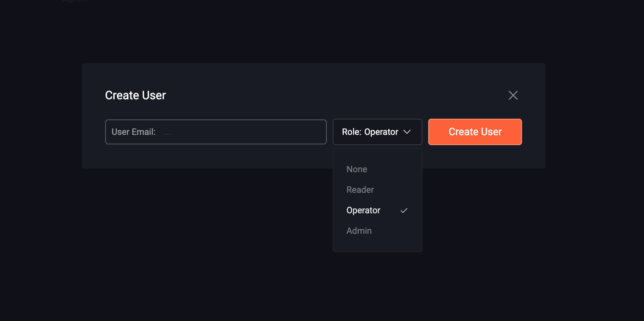Click the chevron arrow in Role selector

407,132
